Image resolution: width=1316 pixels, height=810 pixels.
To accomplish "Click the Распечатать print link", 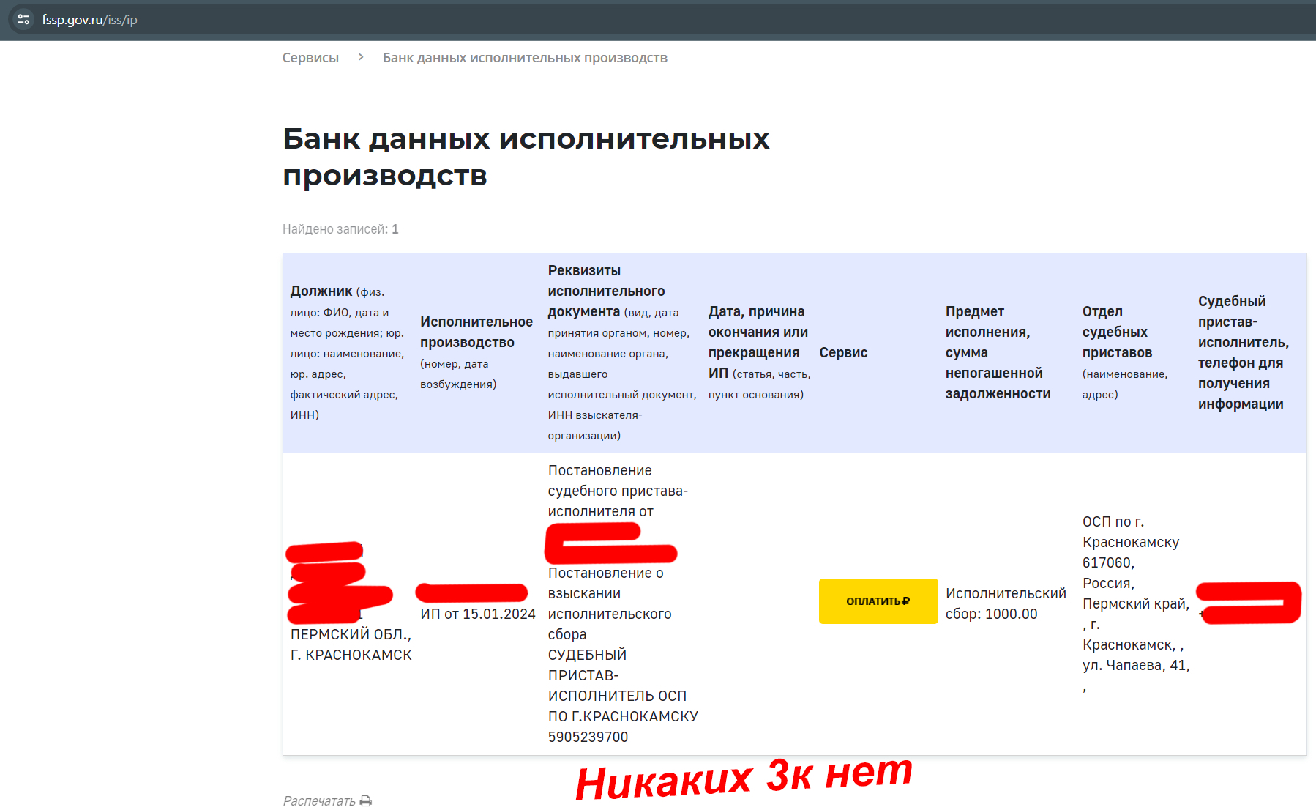I will [x=319, y=800].
